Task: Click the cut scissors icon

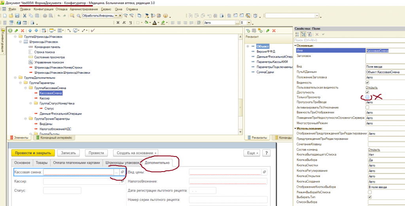Action: pyautogui.click(x=25, y=15)
